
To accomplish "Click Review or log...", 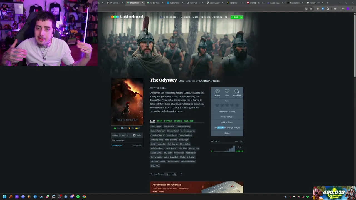I will click(x=227, y=117).
